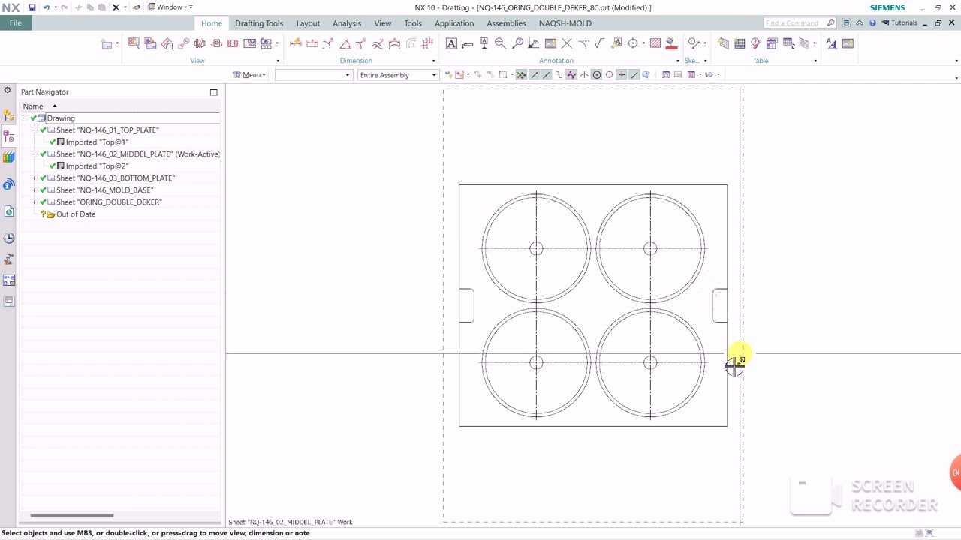Click the Undo icon
The image size is (961, 540).
[x=47, y=7]
